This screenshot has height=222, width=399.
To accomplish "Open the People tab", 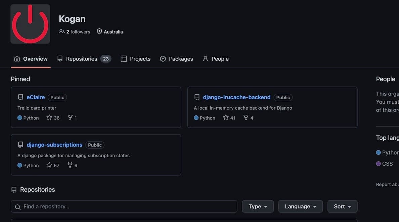I will pyautogui.click(x=216, y=59).
